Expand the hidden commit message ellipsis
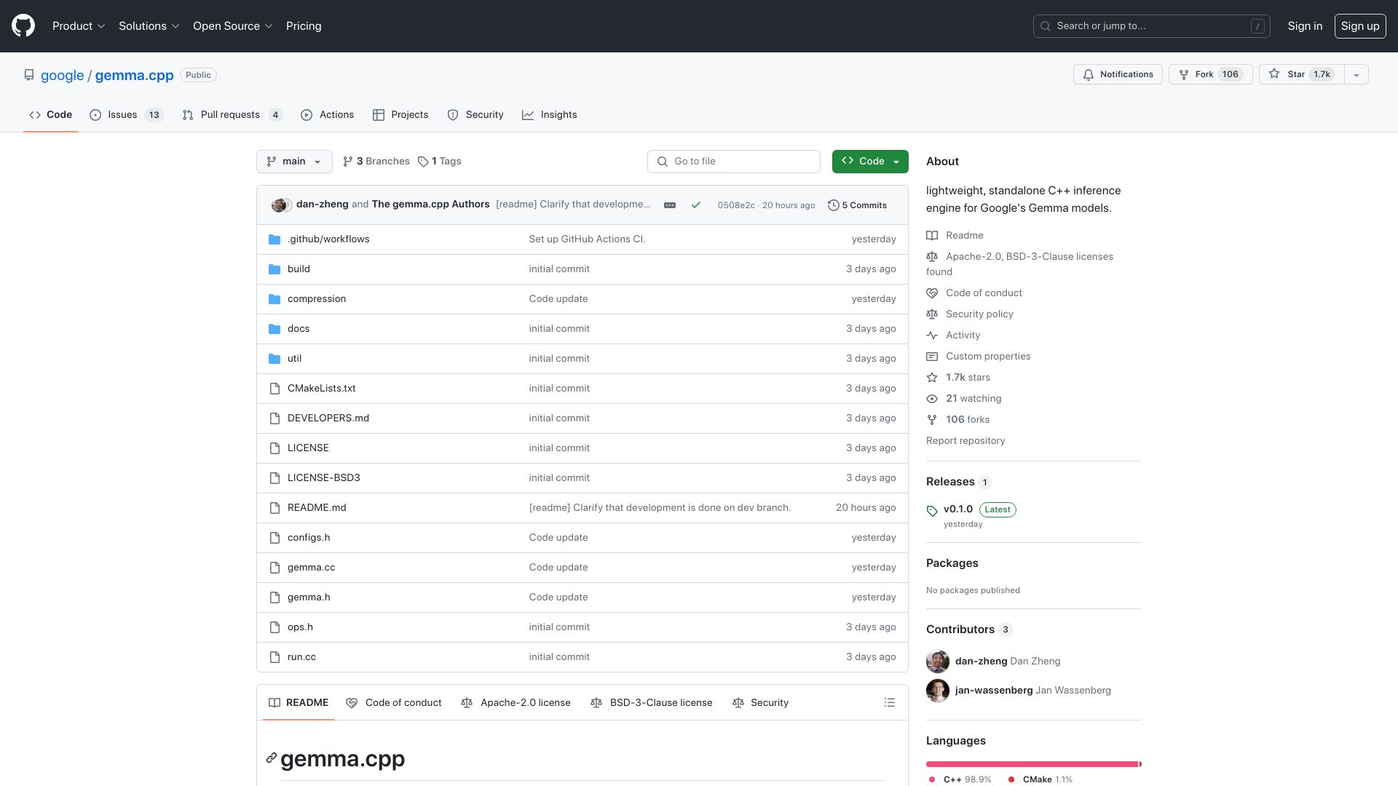The width and height of the screenshot is (1398, 786). (670, 205)
